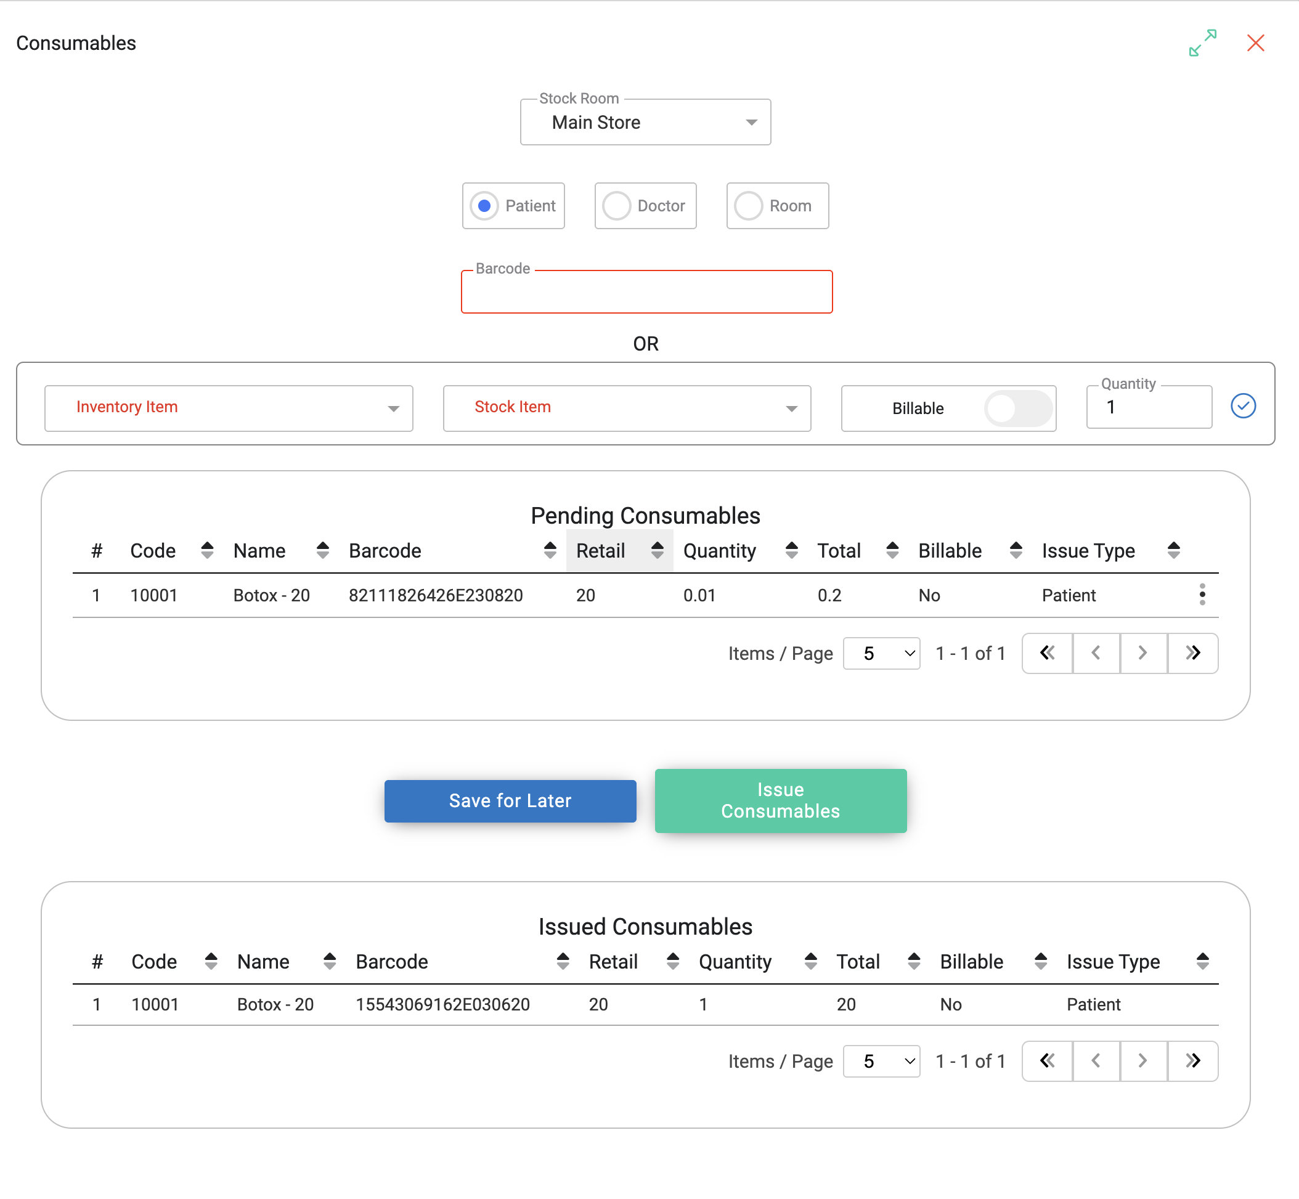Click the expand dialog arrows icon
Screen dimensions: 1299x1199
(x=1202, y=43)
